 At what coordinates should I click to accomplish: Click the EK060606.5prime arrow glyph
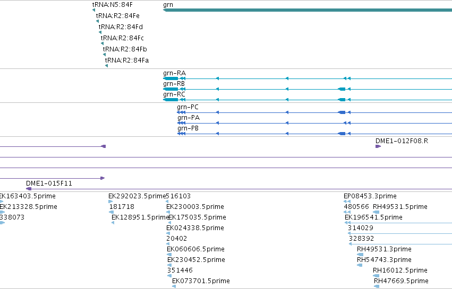pyautogui.click(x=169, y=255)
